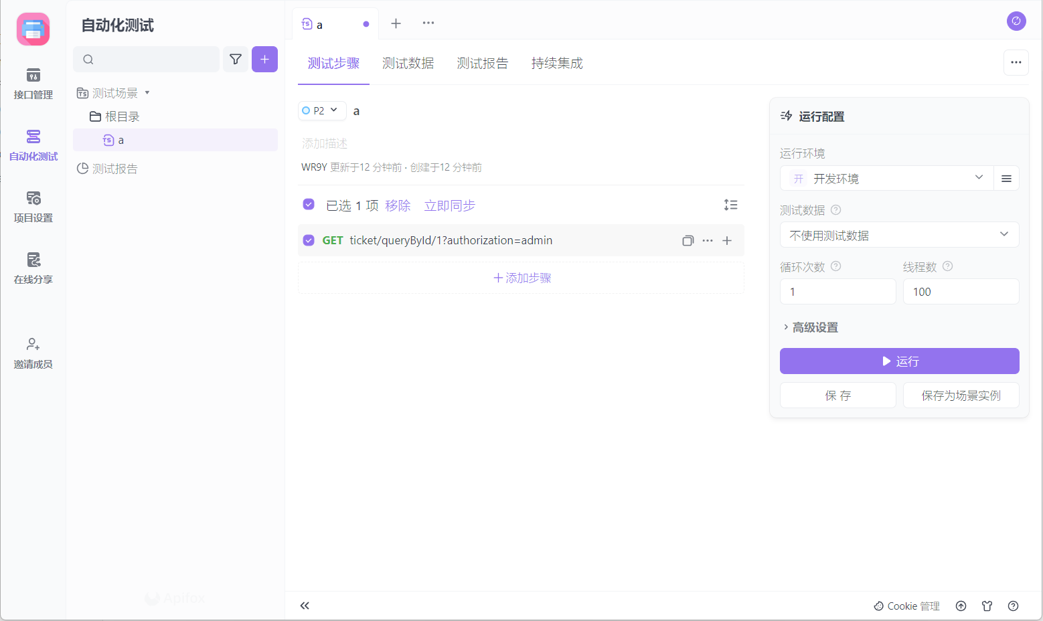
Task: Click 保存为场景实例 button
Action: [x=961, y=395]
